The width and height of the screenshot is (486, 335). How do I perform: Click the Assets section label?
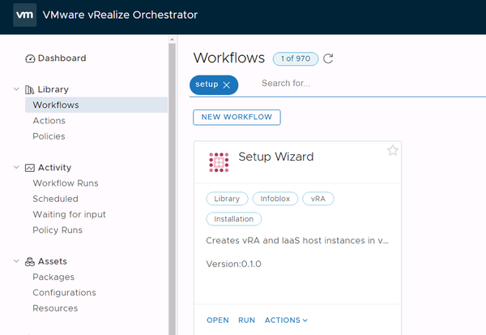[x=53, y=261]
